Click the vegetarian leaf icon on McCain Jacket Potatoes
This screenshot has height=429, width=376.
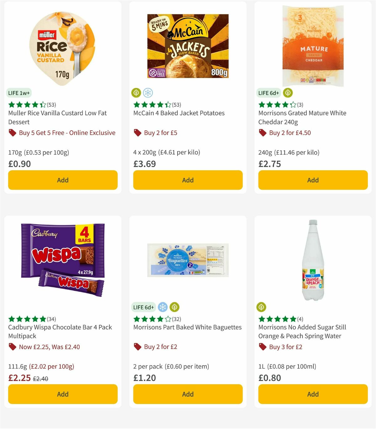(136, 93)
